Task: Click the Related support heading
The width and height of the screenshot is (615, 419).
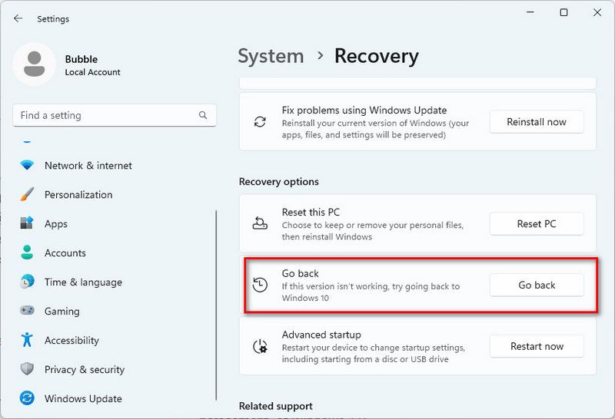Action: 276,406
